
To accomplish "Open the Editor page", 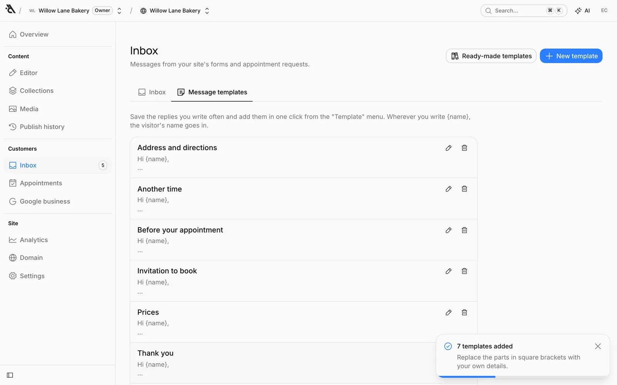I will click(58, 73).
